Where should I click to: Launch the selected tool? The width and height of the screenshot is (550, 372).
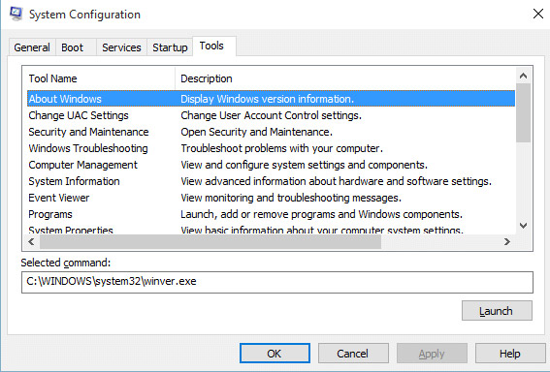click(x=497, y=311)
